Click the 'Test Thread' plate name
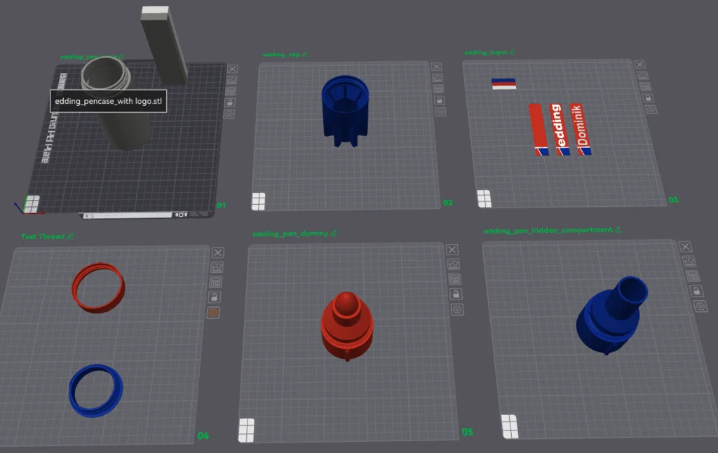The image size is (718, 453). coord(43,236)
